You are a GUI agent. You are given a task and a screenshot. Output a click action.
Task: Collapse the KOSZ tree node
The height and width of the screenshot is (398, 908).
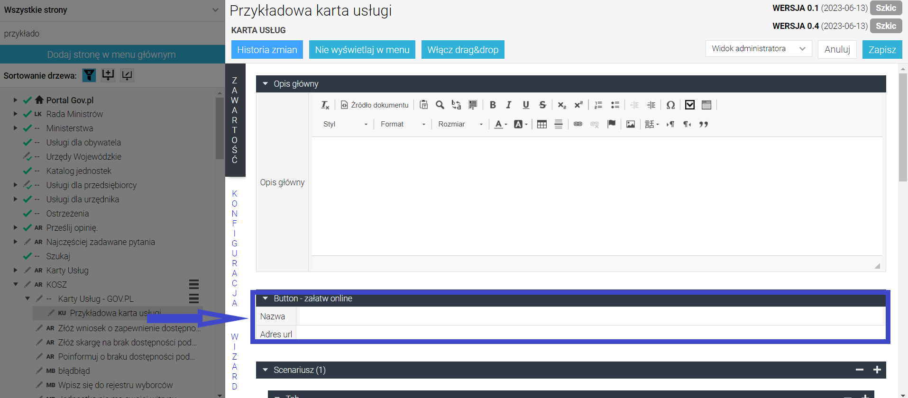[16, 284]
